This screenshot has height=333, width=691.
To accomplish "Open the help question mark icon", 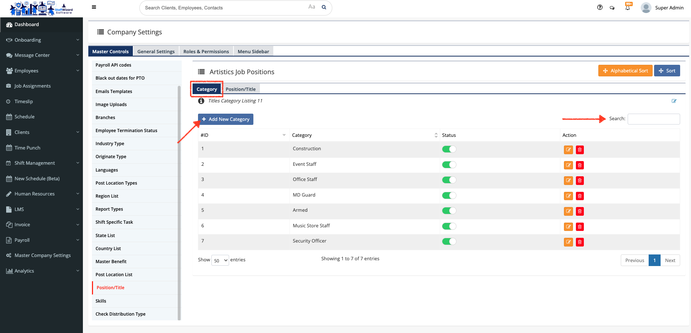I will [600, 7].
